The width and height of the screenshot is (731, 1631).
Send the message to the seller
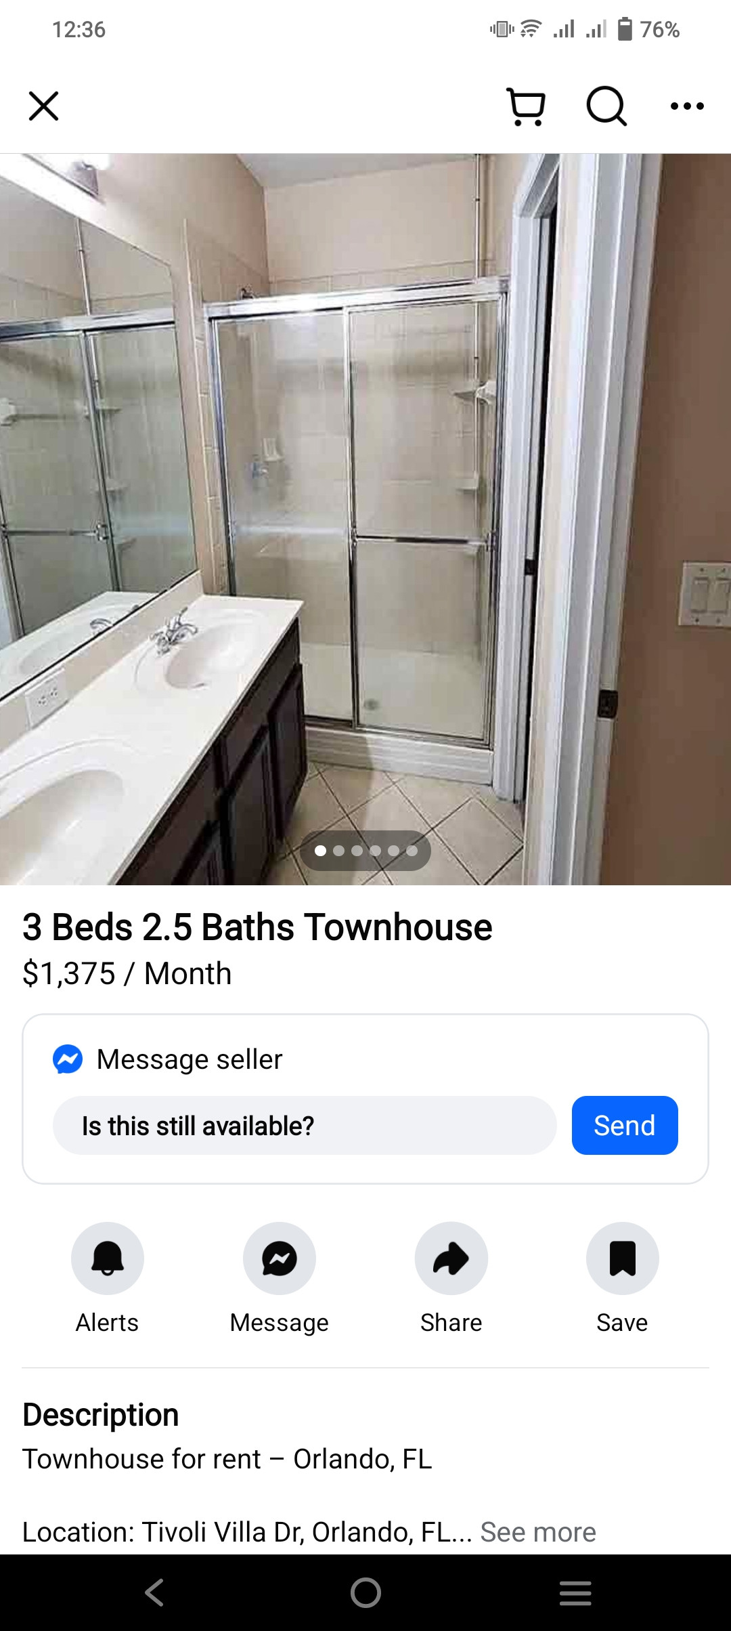click(x=625, y=1125)
